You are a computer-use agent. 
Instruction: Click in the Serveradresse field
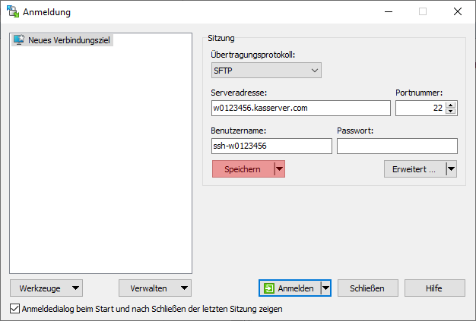[x=301, y=108]
